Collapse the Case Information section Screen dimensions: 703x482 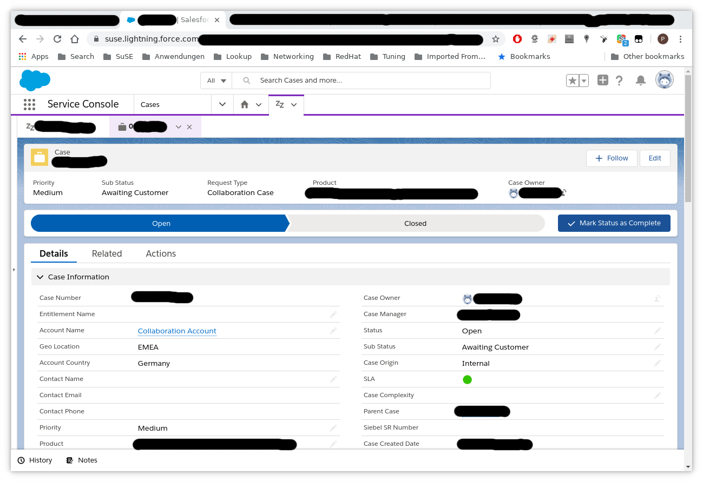click(40, 277)
